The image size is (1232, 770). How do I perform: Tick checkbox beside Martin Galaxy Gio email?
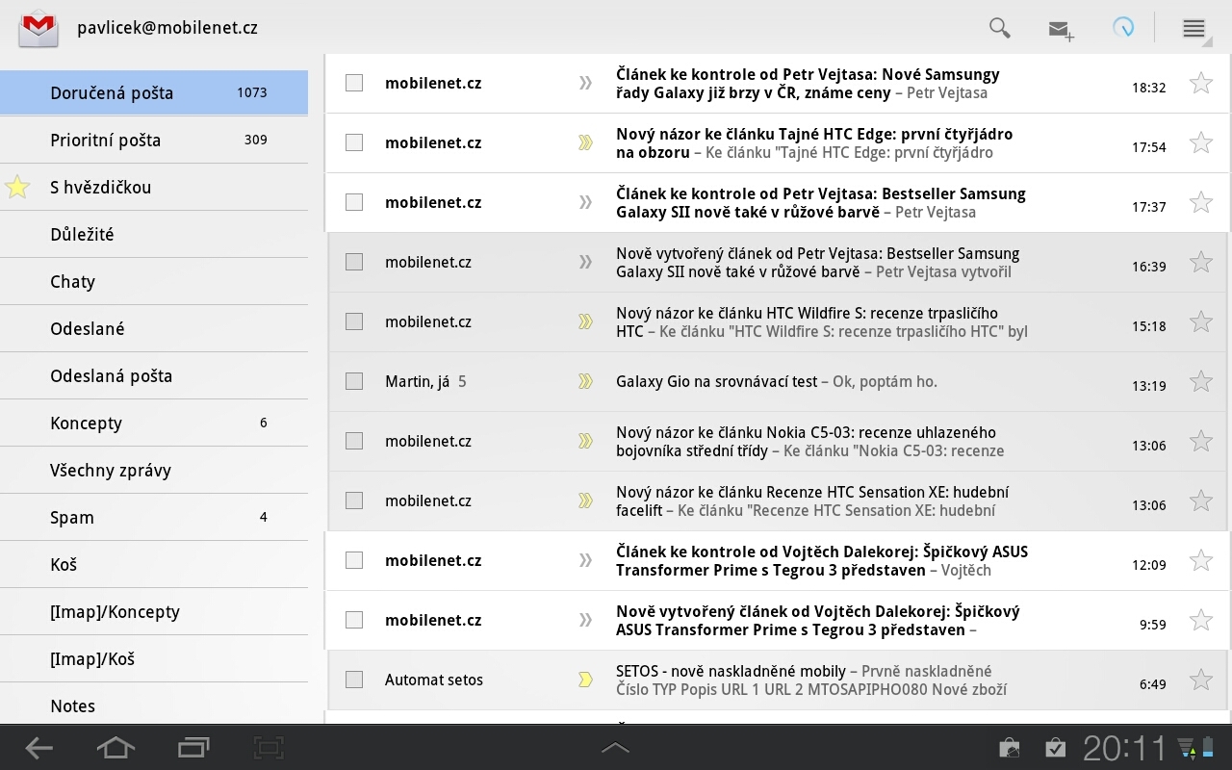(354, 381)
